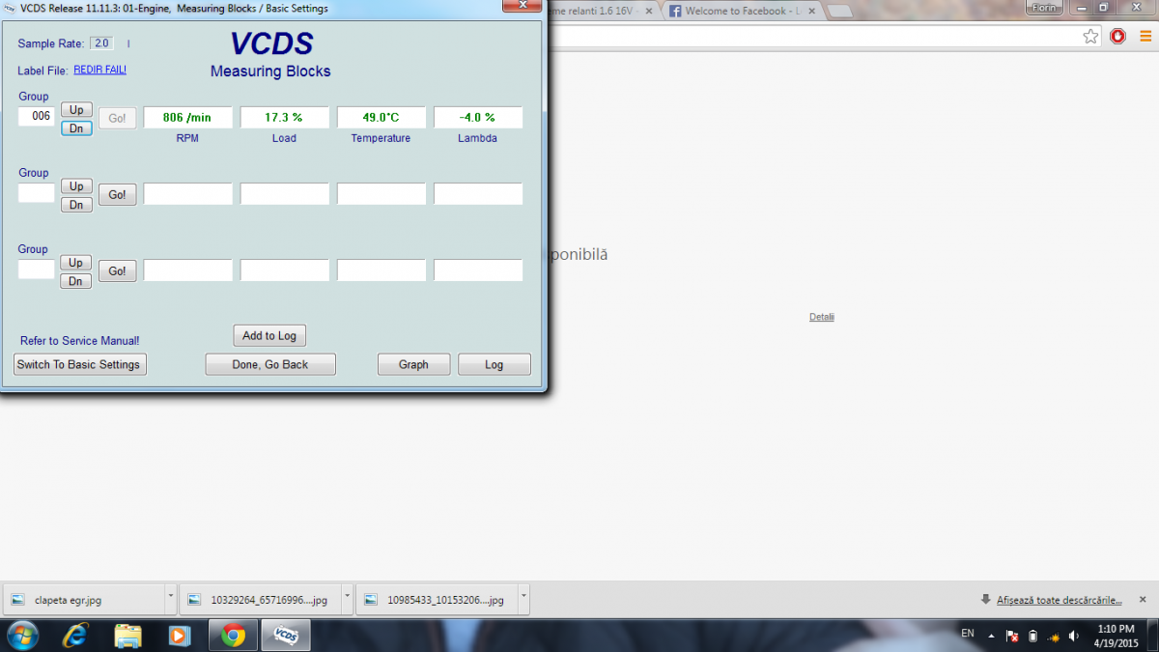Open the Chrome hamburger menu
Screen dimensions: 1159x652
coord(1145,37)
